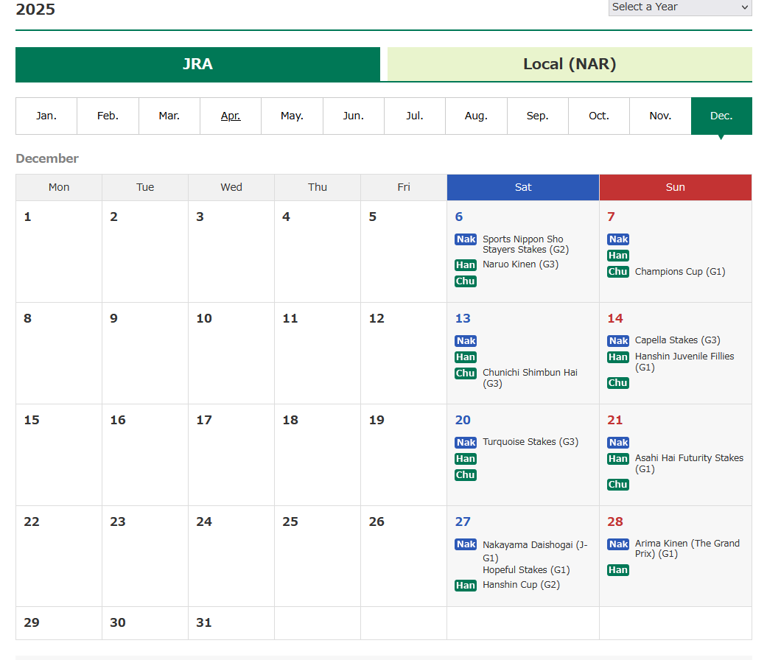The width and height of the screenshot is (767, 660).
Task: Switch to the JRA tab
Action: pyautogui.click(x=197, y=64)
